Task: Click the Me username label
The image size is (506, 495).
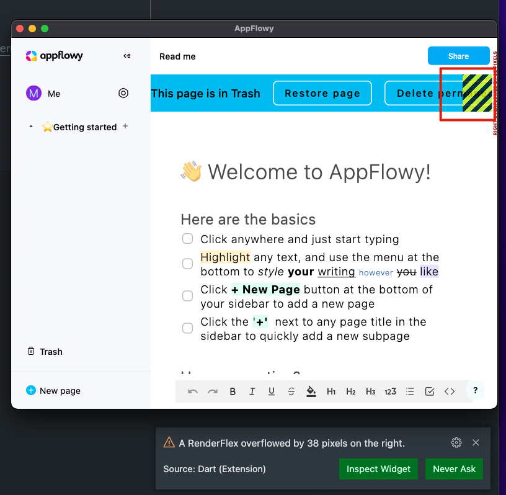Action: (x=54, y=94)
